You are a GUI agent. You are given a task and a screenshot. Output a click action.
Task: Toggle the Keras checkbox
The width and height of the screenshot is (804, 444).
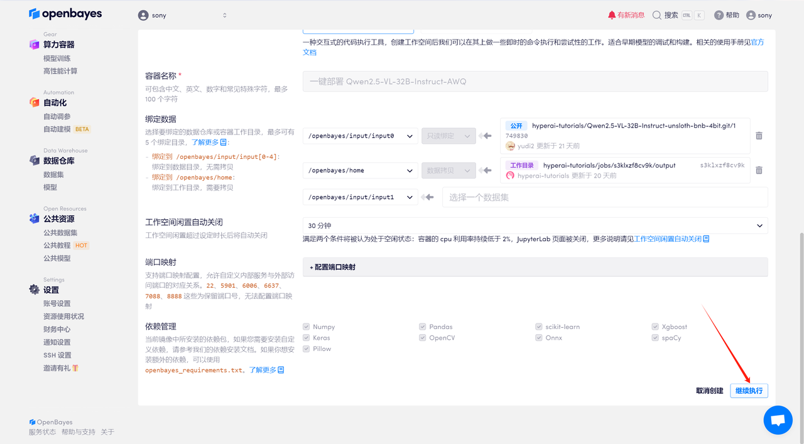(x=307, y=337)
